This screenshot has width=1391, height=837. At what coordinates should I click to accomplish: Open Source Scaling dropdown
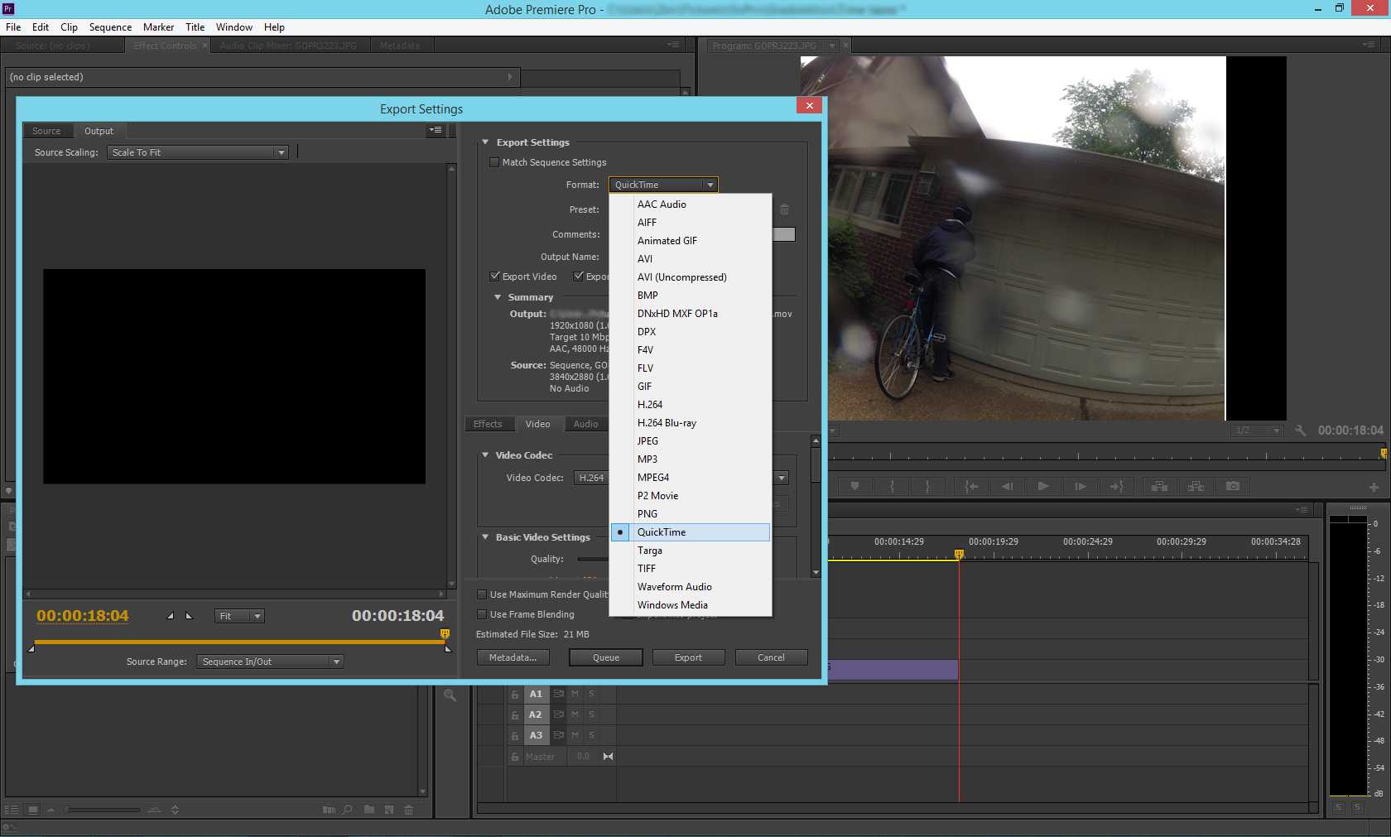point(198,152)
